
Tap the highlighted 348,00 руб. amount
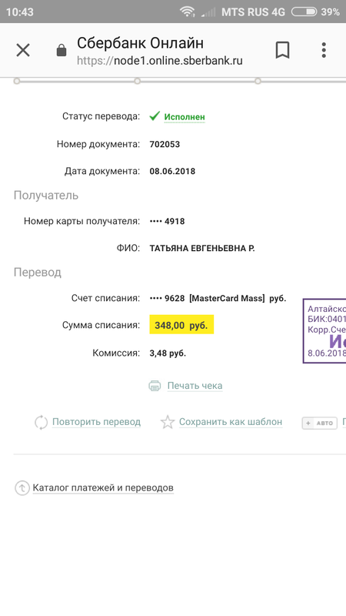click(x=181, y=324)
